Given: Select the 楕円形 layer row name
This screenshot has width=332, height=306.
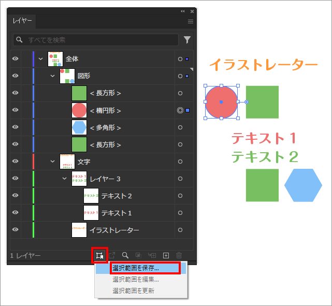Looking at the screenshot, I should pos(105,110).
